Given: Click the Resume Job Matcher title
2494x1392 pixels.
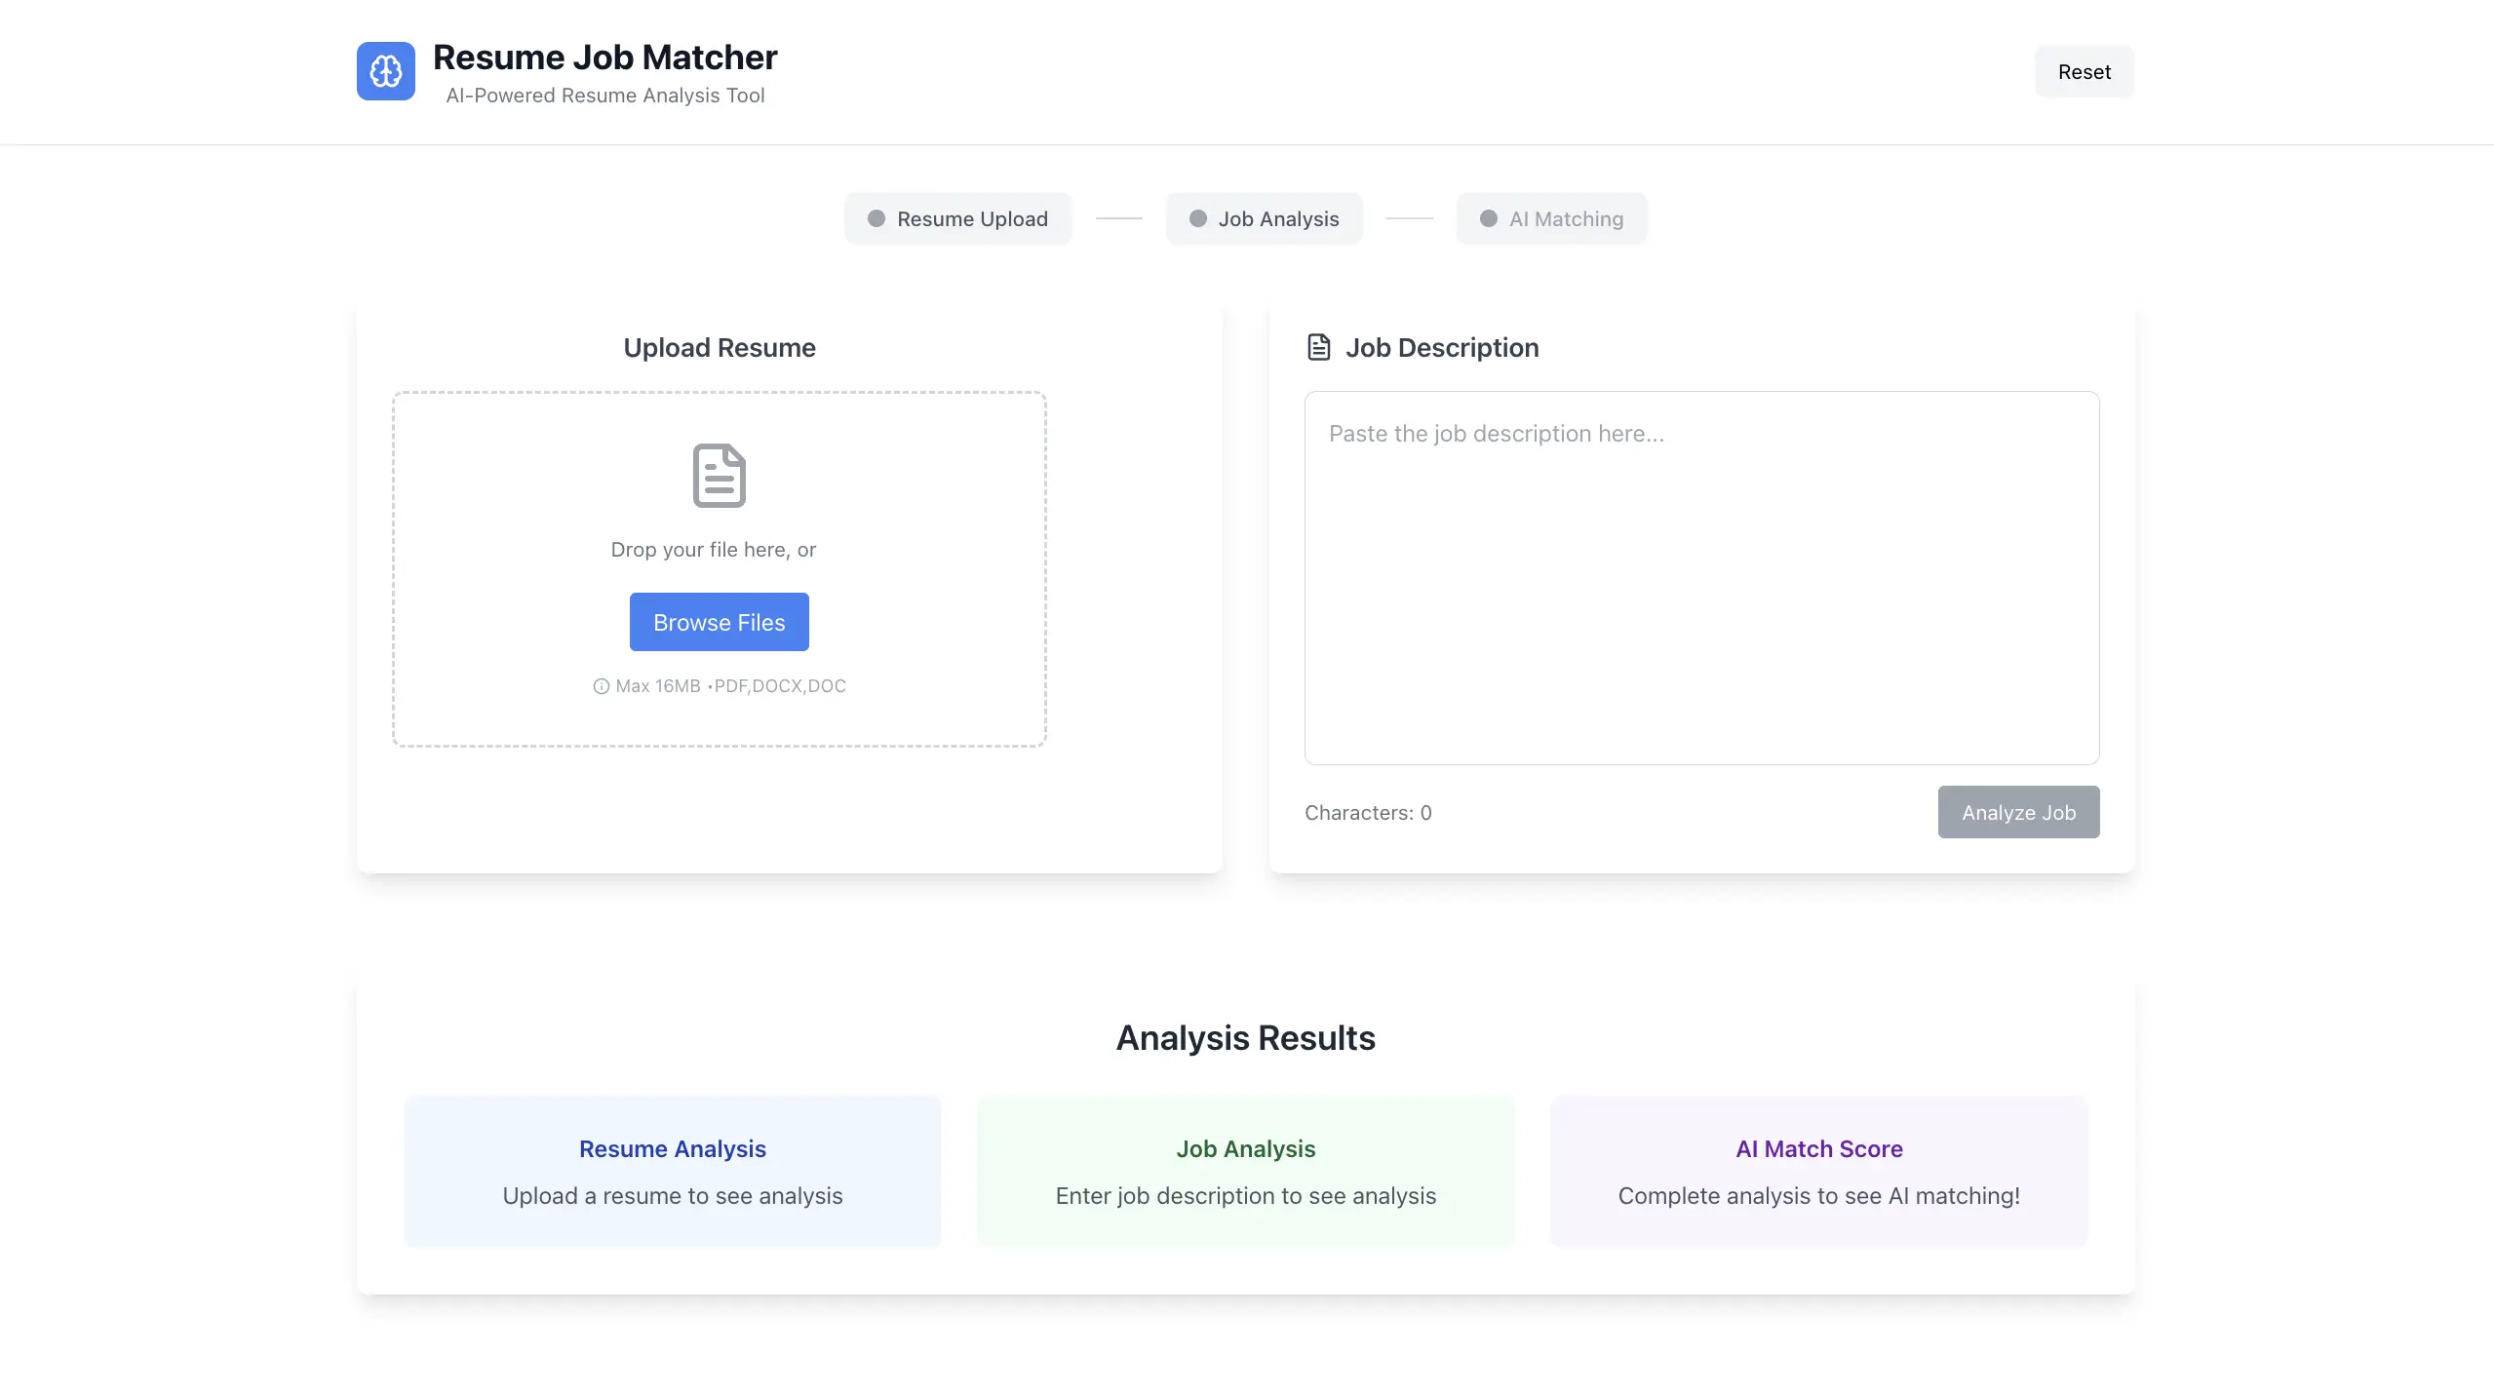Looking at the screenshot, I should [604, 58].
